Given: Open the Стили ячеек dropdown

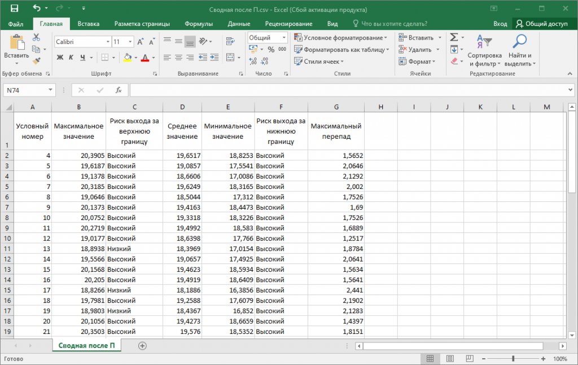Looking at the screenshot, I should [318, 61].
